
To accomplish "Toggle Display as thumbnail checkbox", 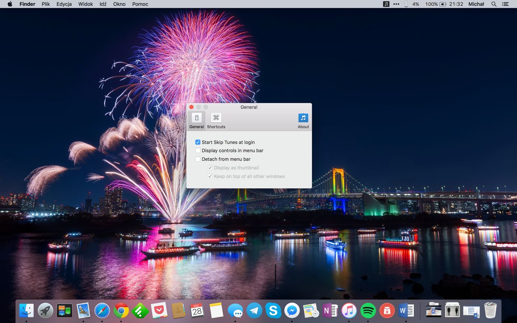I will click(210, 168).
